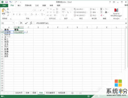Expand the formula bar
Viewport: 128px width, 98px height.
(x=126, y=23)
